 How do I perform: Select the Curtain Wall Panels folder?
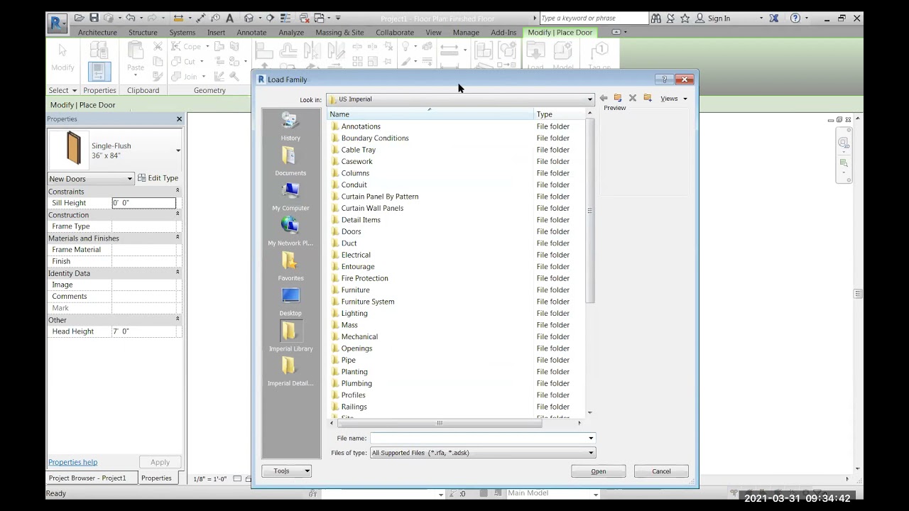tap(372, 208)
